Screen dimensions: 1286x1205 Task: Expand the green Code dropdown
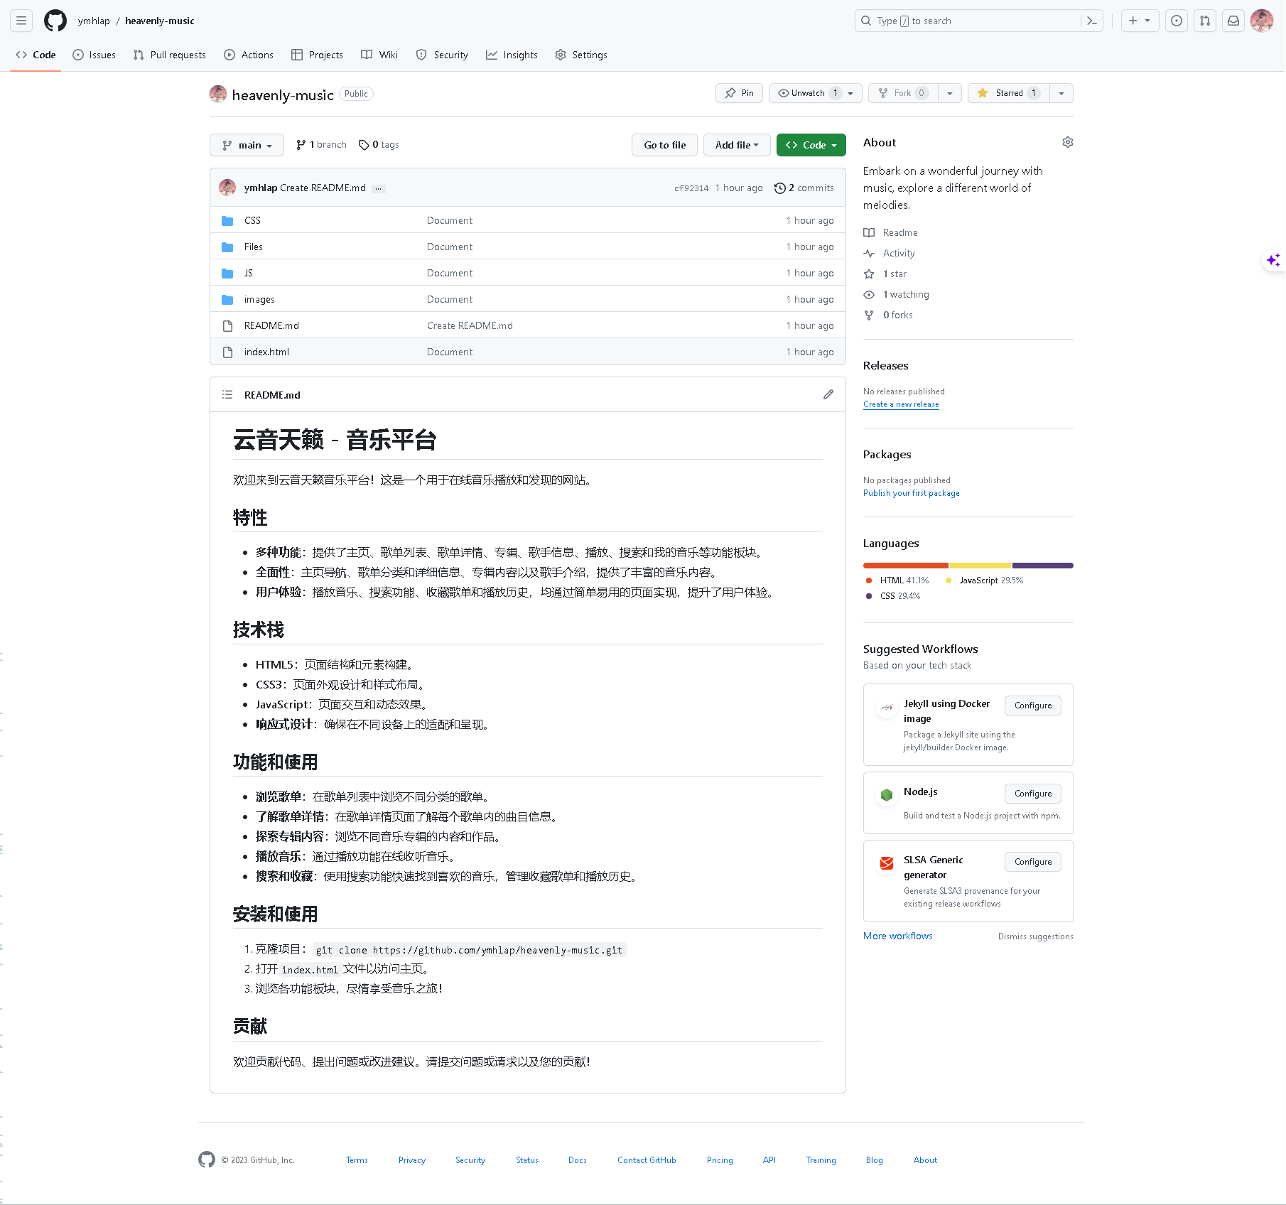(x=811, y=145)
